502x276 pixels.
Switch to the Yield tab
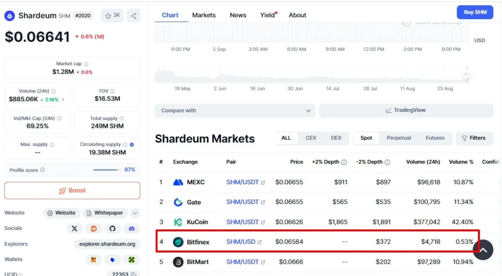pos(268,15)
